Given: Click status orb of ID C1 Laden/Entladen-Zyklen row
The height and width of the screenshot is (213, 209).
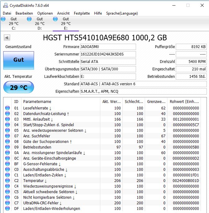Looking at the screenshot, I should (7, 175).
